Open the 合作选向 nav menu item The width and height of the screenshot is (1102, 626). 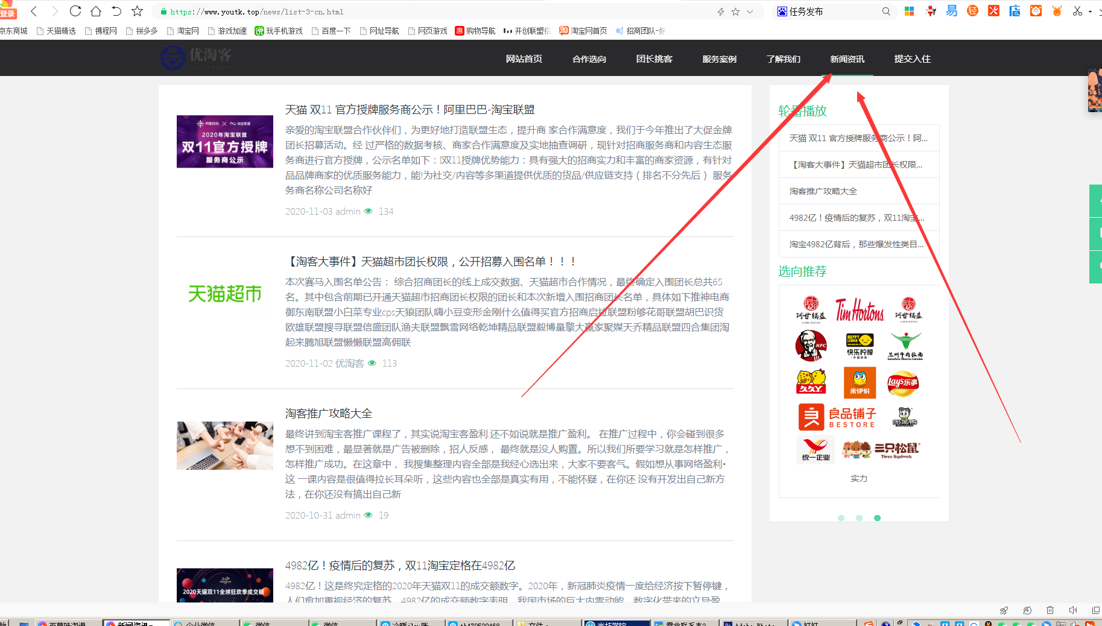pyautogui.click(x=589, y=58)
